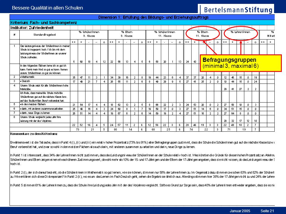Viewport: 286px width, 214px height.
Task: Click the 'in den meisten Fächern' cell '66' under Schüler/innen 11. Klasse
Action: pos(157,105)
